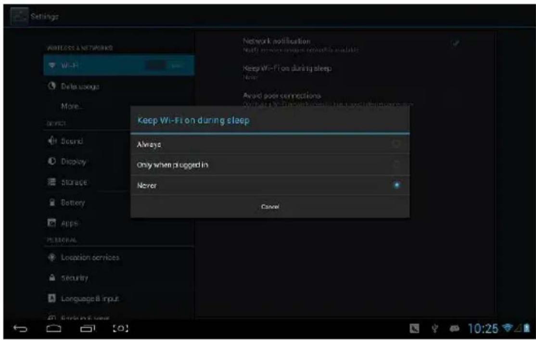536x340 pixels.
Task: Open Keep Wi-Fi on during sleep setting
Action: [x=345, y=72]
